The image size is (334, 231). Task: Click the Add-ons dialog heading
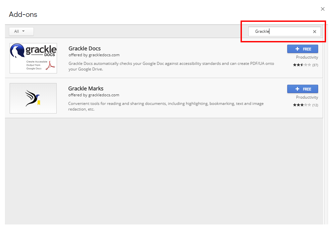pyautogui.click(x=23, y=15)
